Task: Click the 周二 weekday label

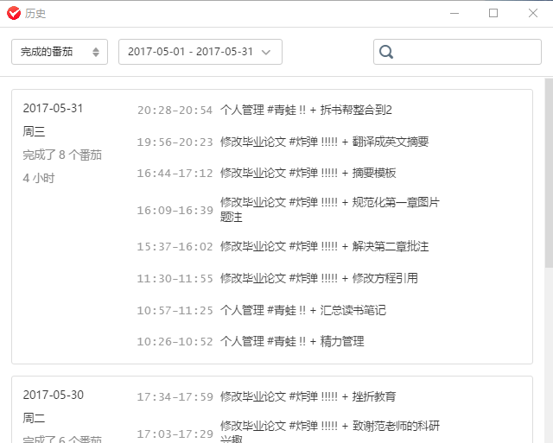Action: pyautogui.click(x=34, y=418)
